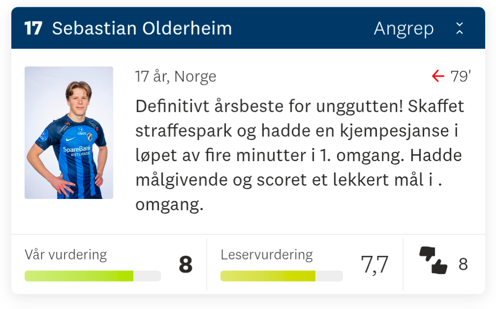
Task: Click the dark blue card header bar
Action: [x=248, y=28]
